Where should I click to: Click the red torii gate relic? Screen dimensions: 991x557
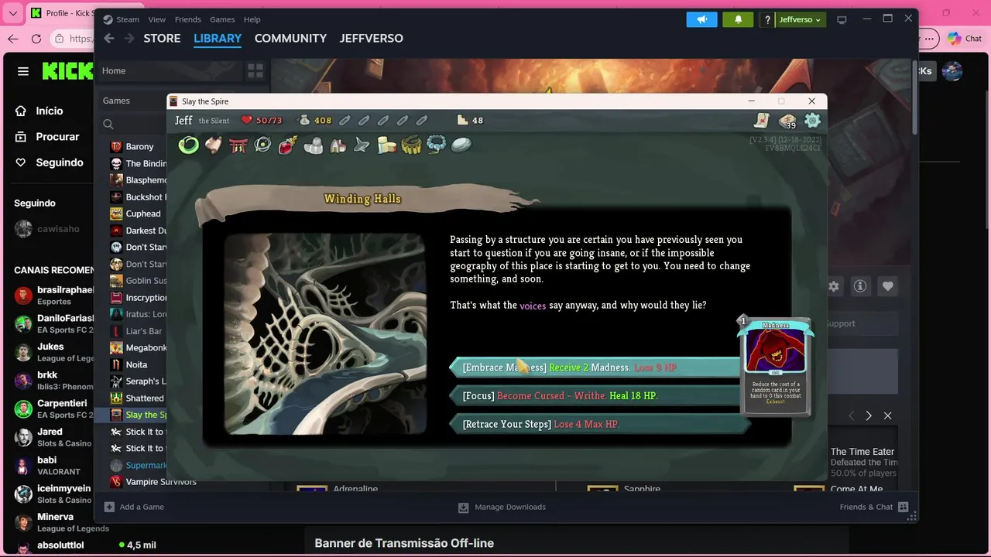[x=238, y=145]
